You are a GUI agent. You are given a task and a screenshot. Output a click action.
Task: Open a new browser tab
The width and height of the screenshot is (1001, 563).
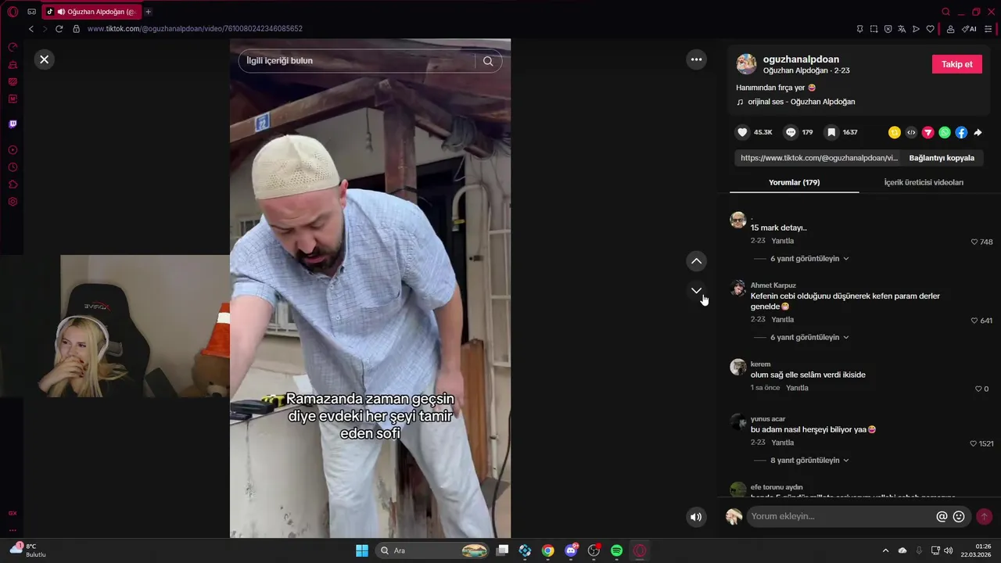tap(148, 12)
